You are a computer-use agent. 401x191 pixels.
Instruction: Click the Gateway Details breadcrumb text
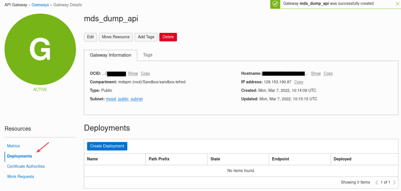point(67,5)
